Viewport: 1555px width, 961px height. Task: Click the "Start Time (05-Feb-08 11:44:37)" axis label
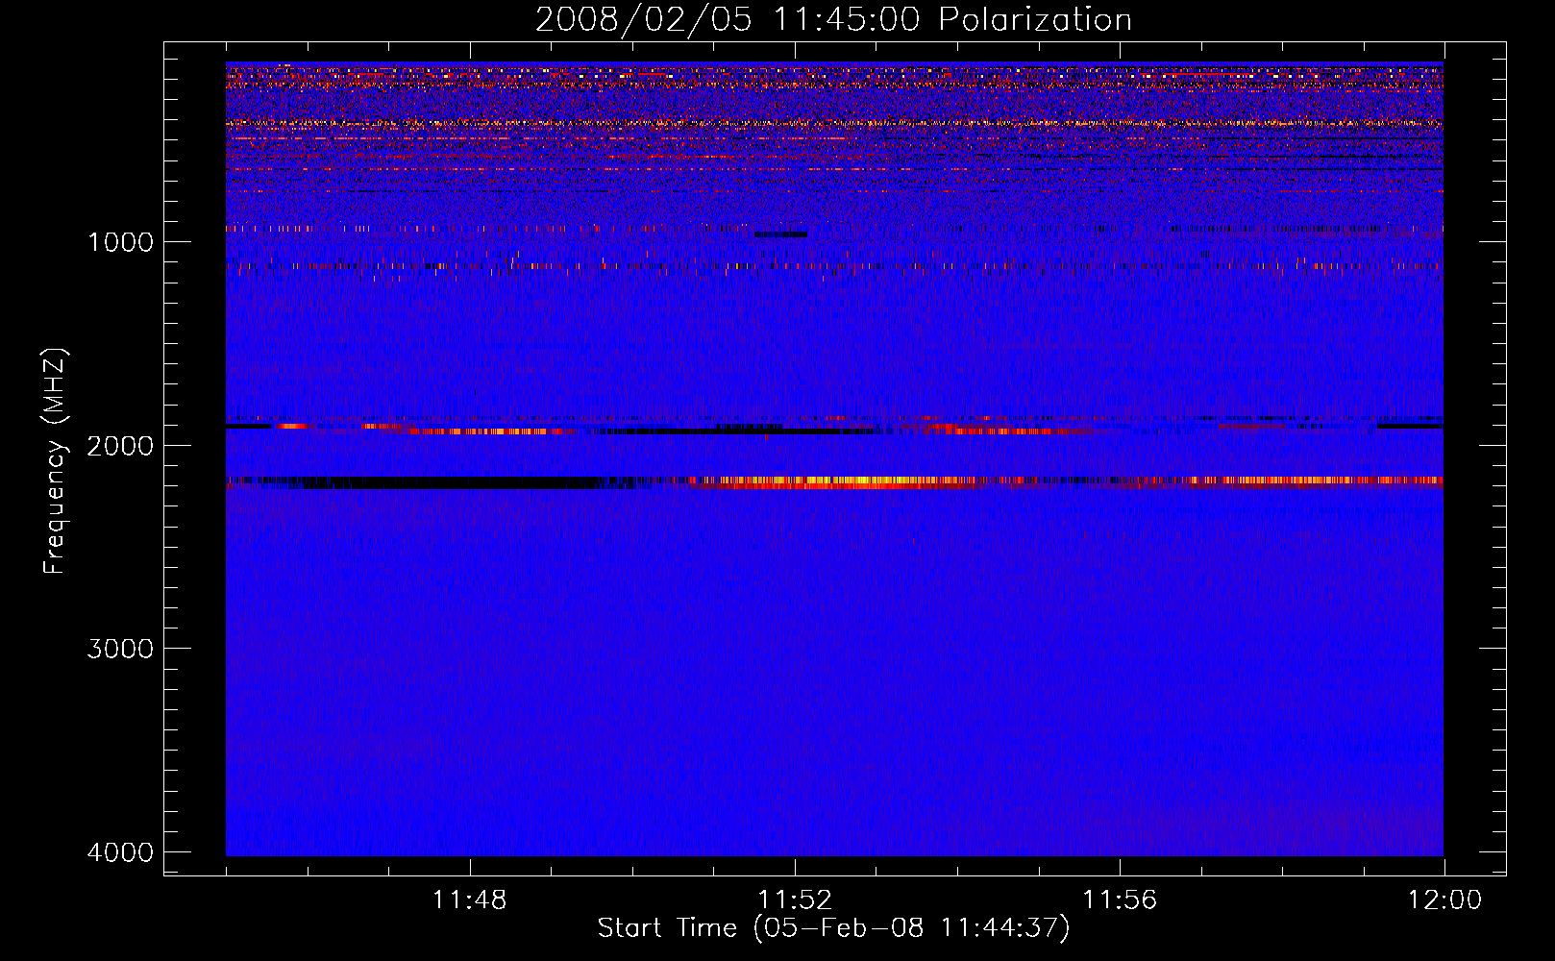click(833, 928)
